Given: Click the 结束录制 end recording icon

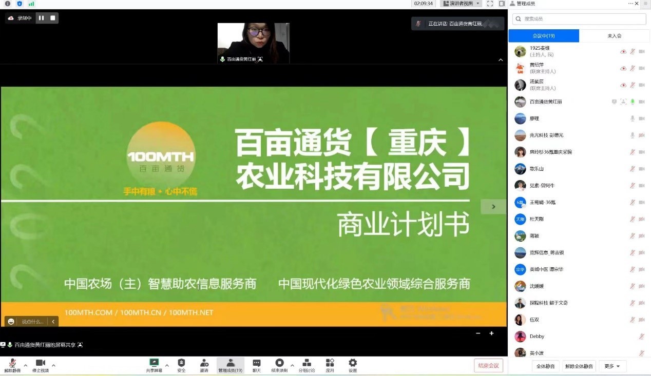Looking at the screenshot, I should tap(279, 363).
